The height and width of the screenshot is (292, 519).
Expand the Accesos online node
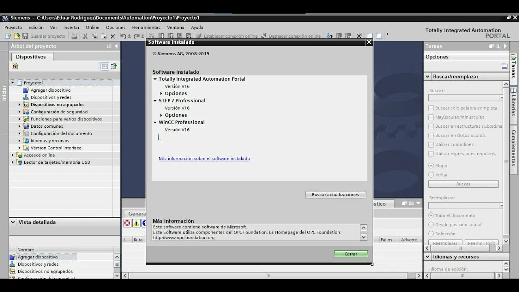(13, 155)
